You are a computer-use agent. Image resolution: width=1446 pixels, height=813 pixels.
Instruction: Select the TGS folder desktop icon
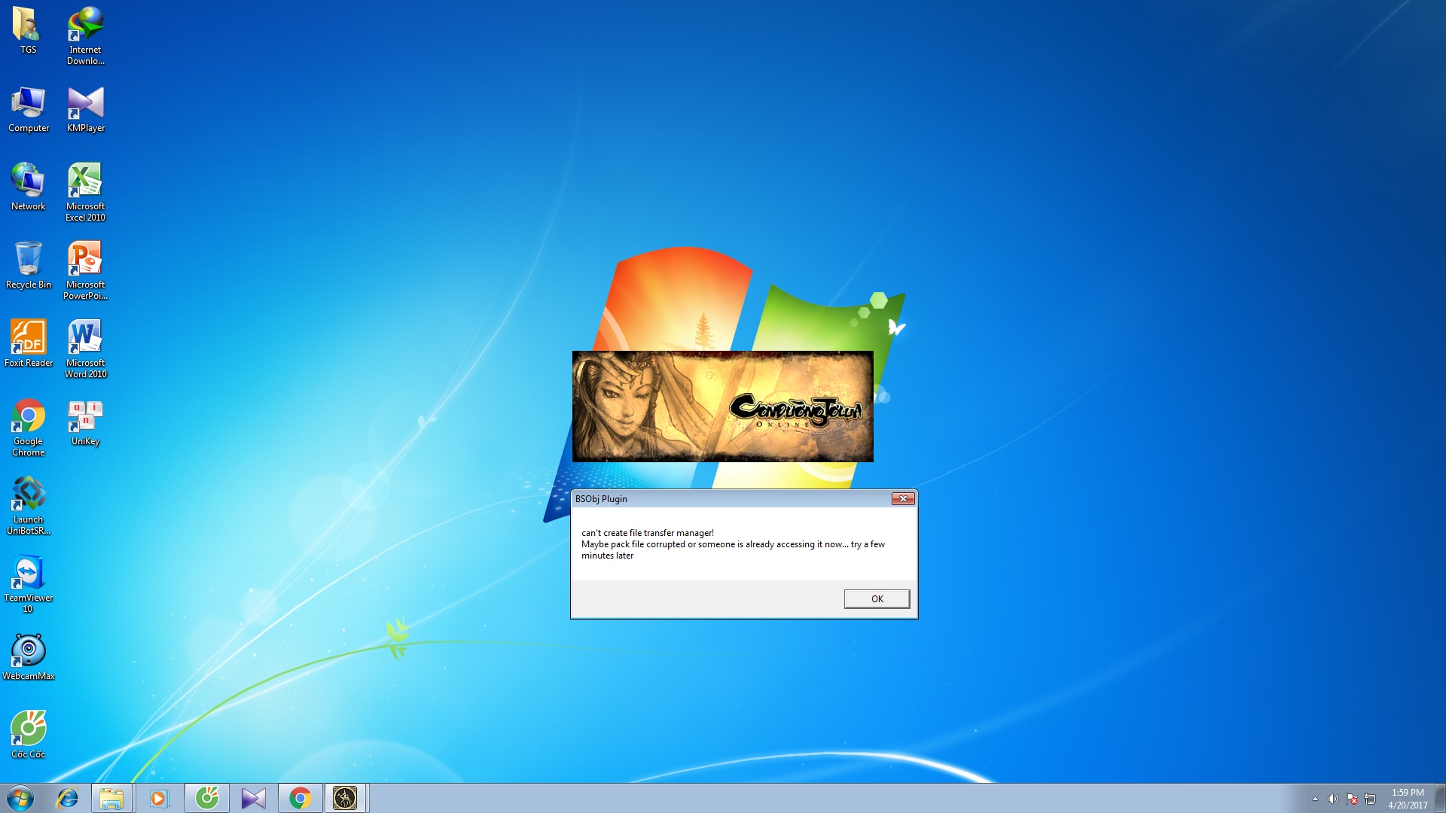28,30
